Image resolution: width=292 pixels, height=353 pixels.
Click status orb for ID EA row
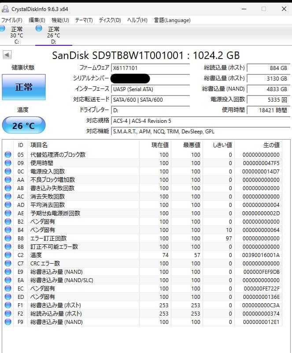(8, 280)
